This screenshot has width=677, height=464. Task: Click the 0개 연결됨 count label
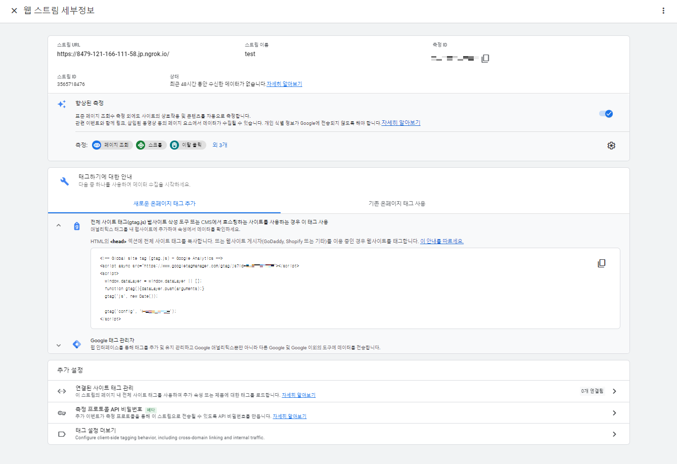tap(593, 391)
